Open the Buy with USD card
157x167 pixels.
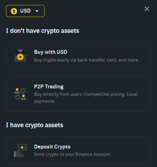point(78,56)
